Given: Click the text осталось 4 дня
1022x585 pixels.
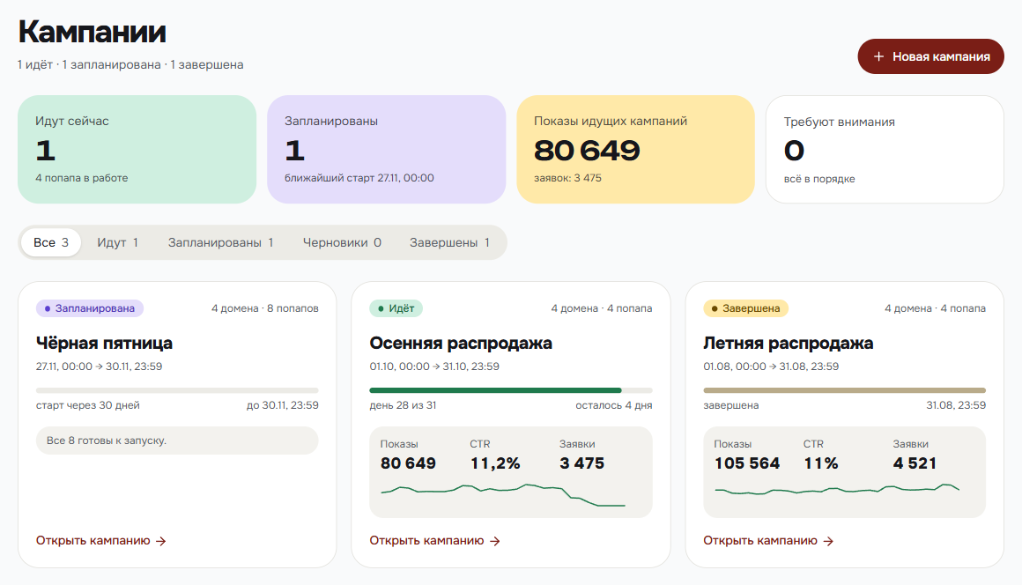Looking at the screenshot, I should 614,405.
